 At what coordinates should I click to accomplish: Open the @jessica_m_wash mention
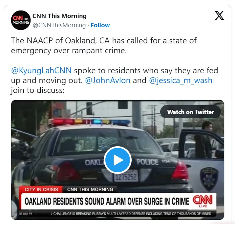181,81
